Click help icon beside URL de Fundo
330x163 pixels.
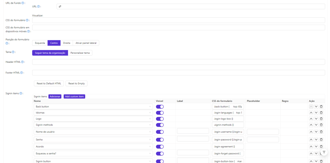pyautogui.click(x=23, y=3)
